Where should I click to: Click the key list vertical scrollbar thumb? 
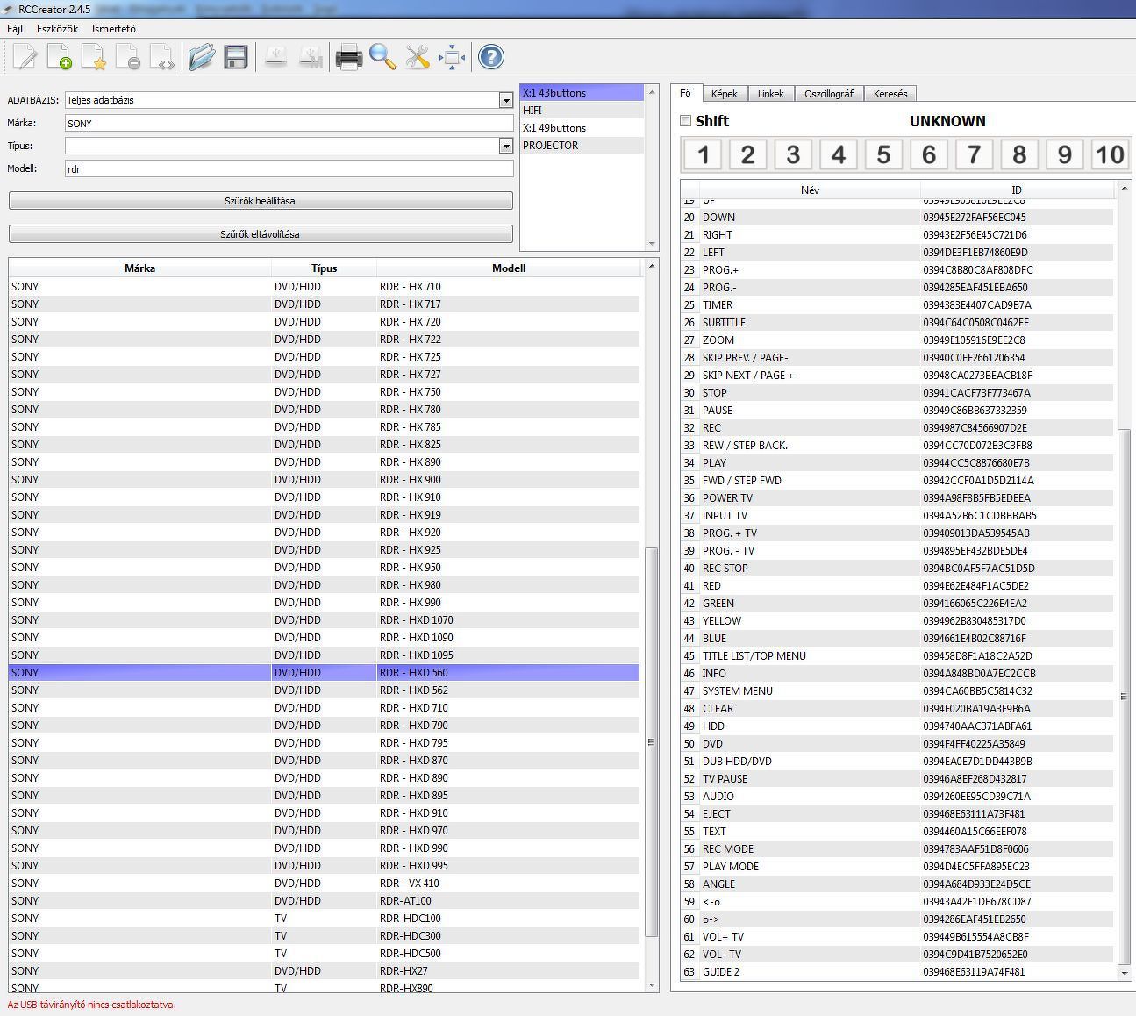[1125, 697]
